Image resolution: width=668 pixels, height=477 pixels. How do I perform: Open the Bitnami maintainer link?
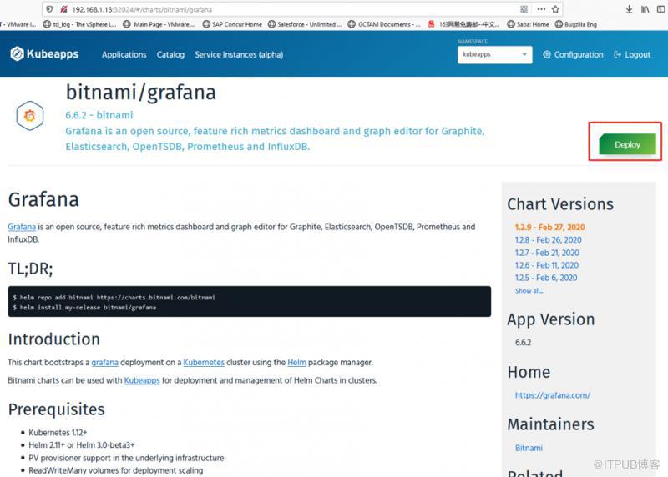529,448
